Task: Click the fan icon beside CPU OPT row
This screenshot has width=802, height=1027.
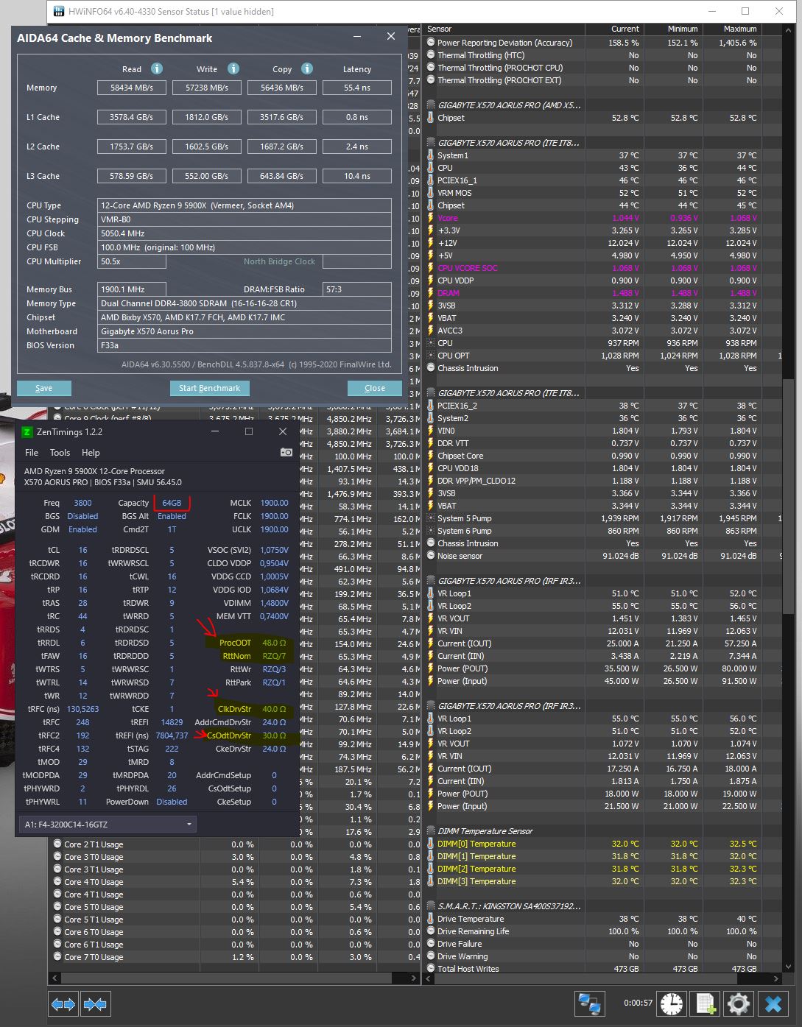Action: [x=431, y=356]
